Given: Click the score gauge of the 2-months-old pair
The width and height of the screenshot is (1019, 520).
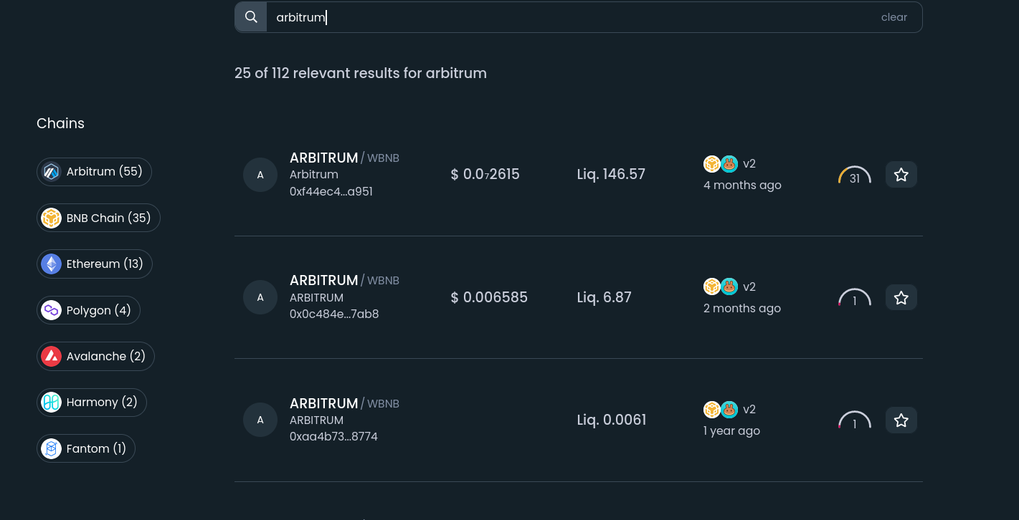Looking at the screenshot, I should point(854,299).
